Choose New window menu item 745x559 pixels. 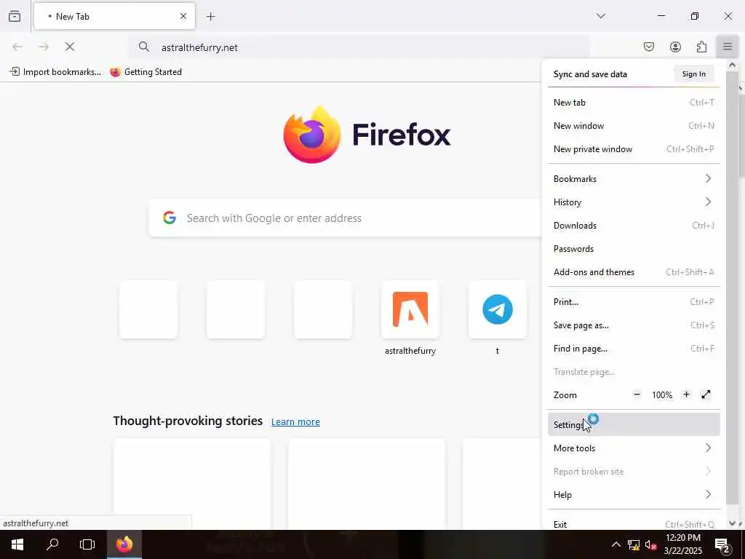tap(634, 125)
